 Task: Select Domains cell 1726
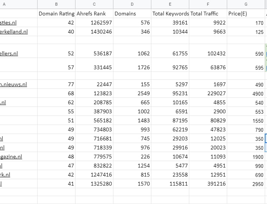[132, 65]
